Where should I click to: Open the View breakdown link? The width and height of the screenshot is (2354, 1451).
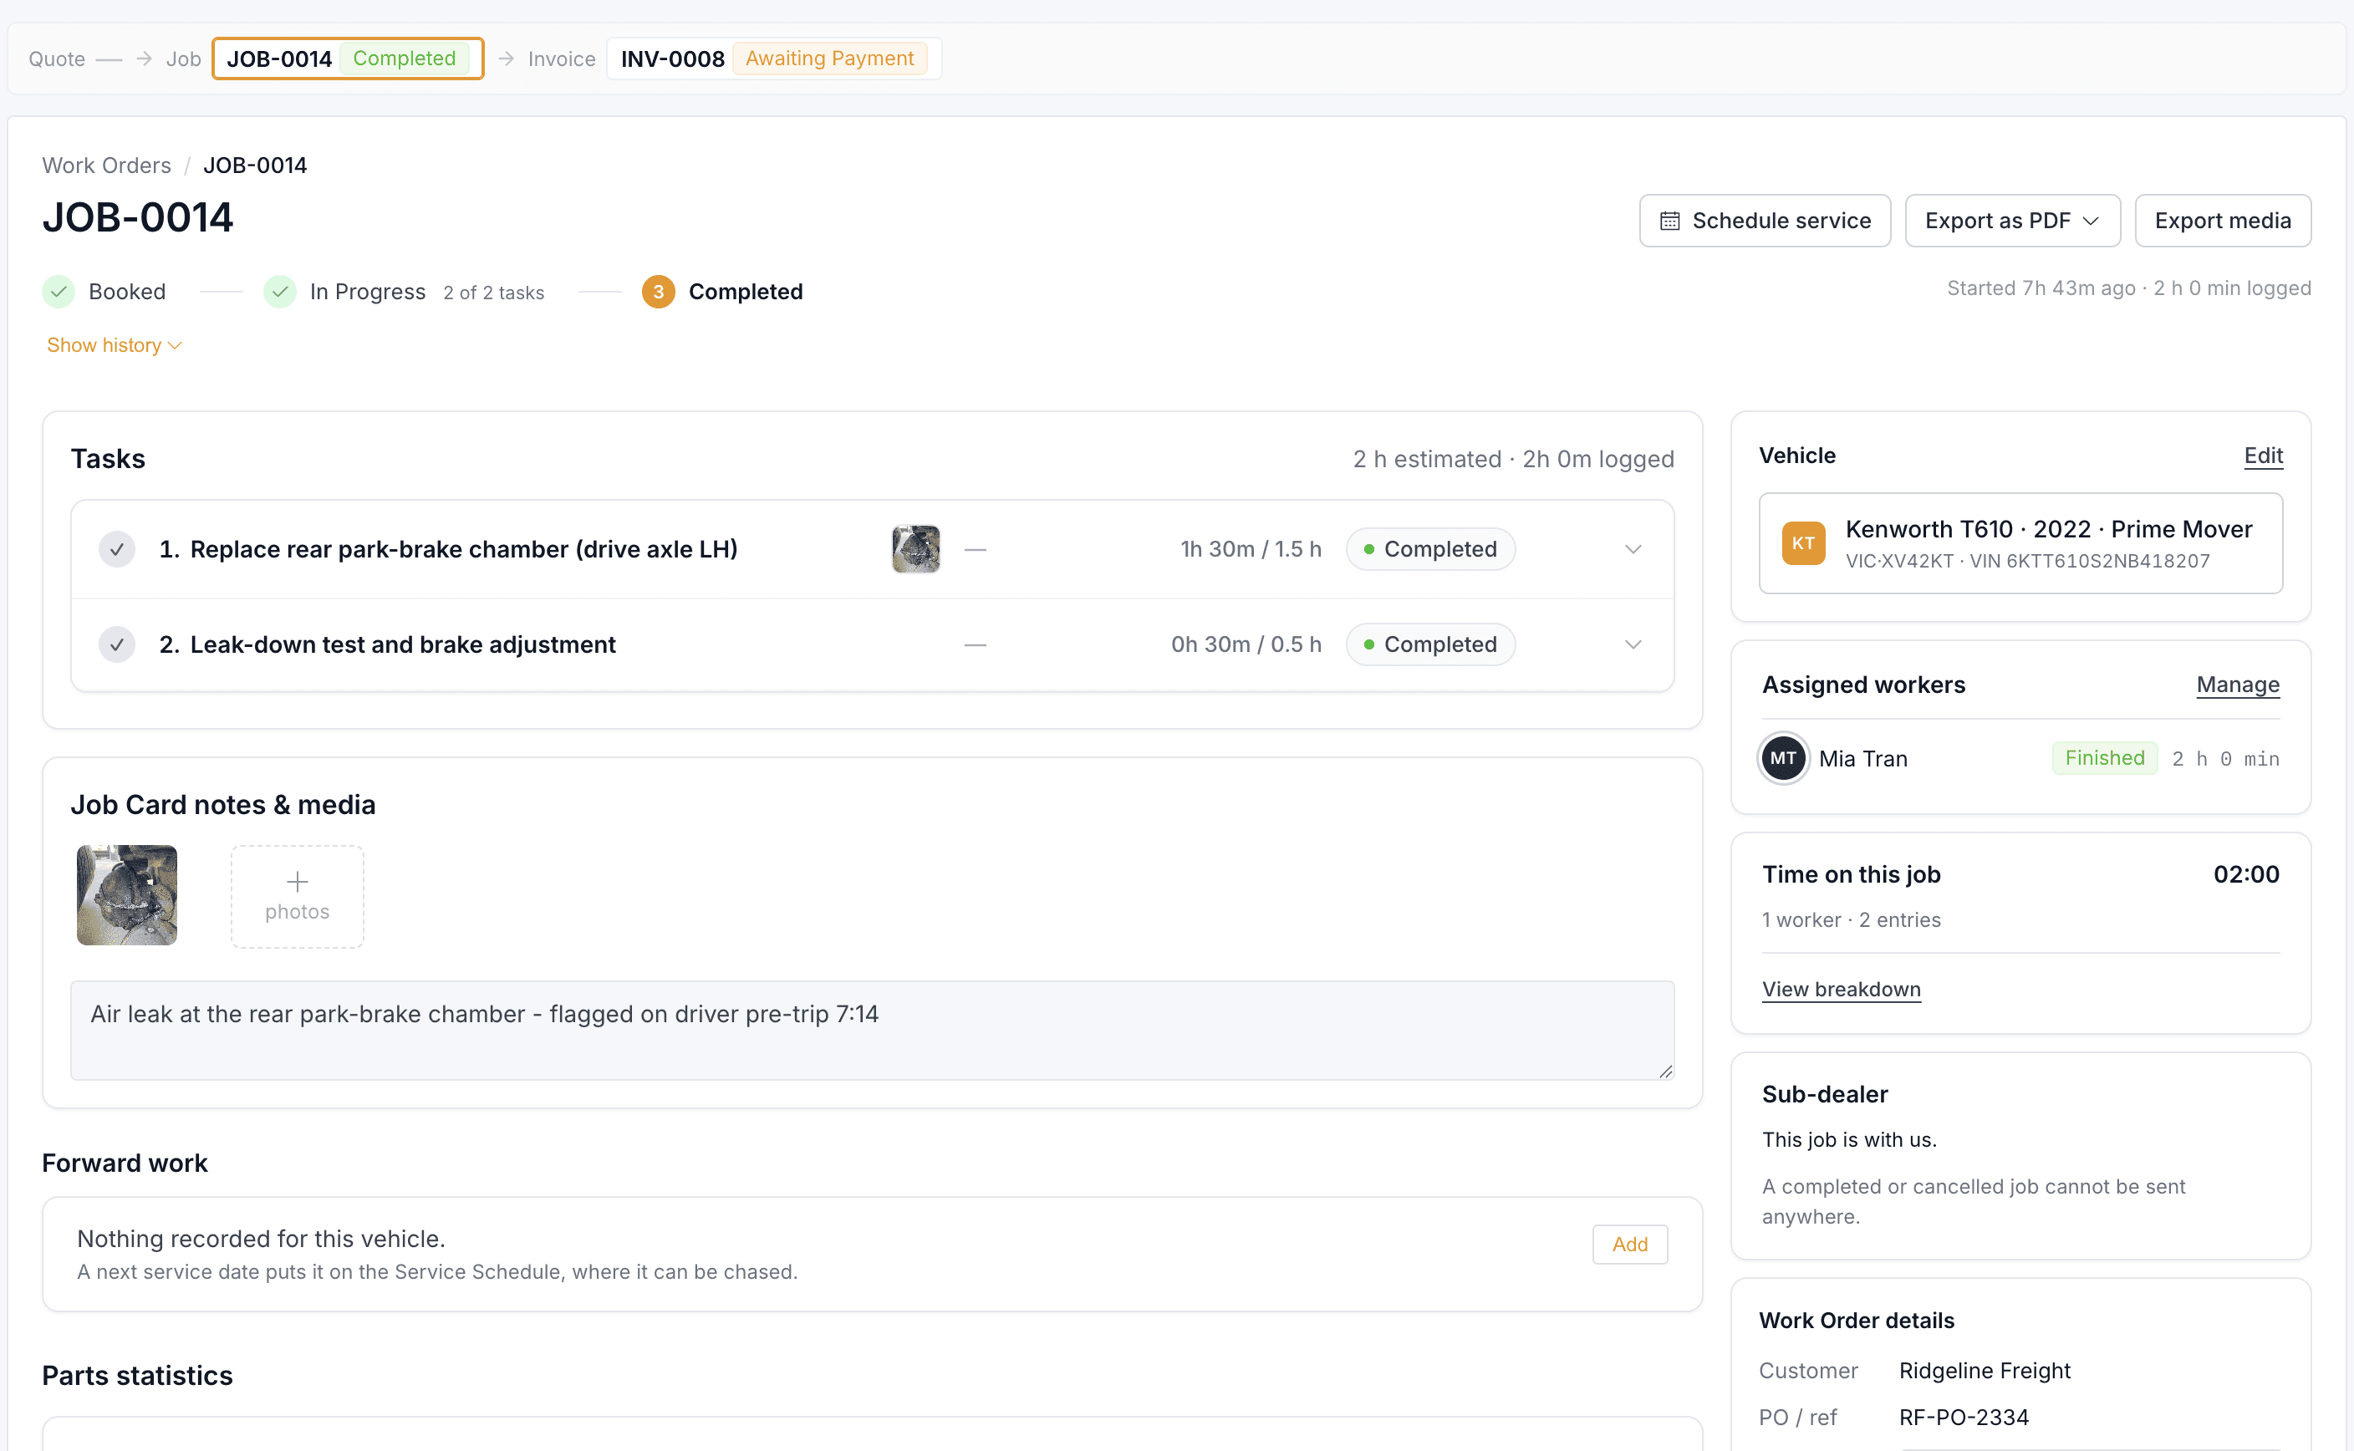pyautogui.click(x=1841, y=990)
